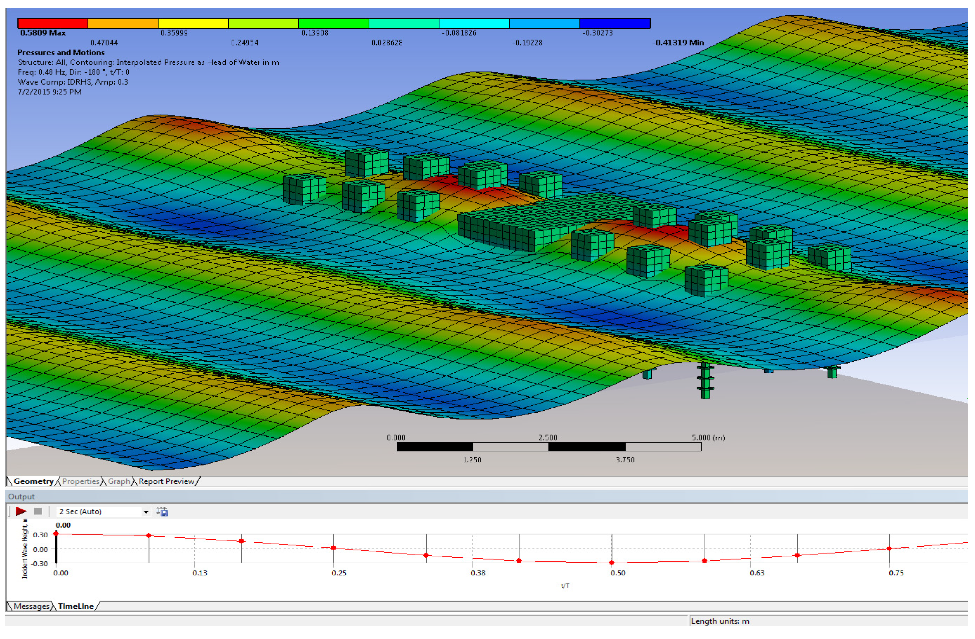Screen dimensions: 975x639
Task: Select the TimeLine tab
Action: (76, 606)
